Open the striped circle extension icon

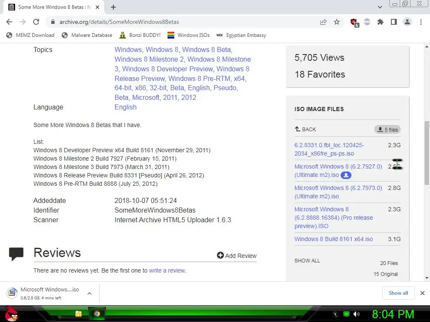pyautogui.click(x=367, y=22)
